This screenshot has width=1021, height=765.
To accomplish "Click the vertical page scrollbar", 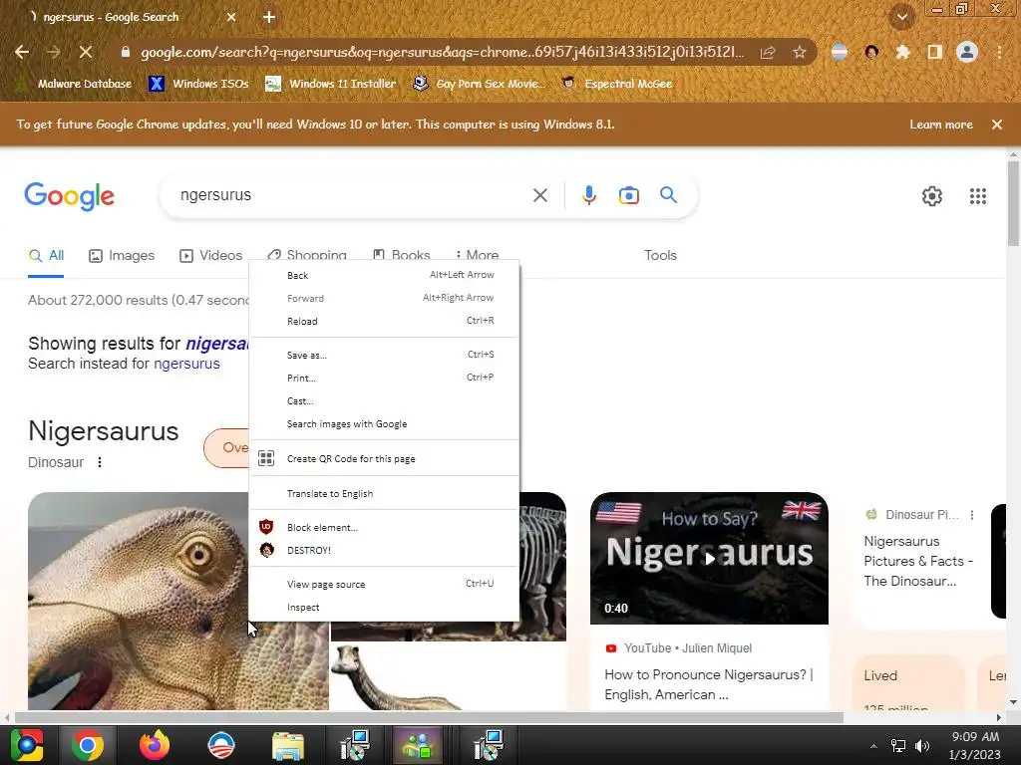I will pos(1013,201).
